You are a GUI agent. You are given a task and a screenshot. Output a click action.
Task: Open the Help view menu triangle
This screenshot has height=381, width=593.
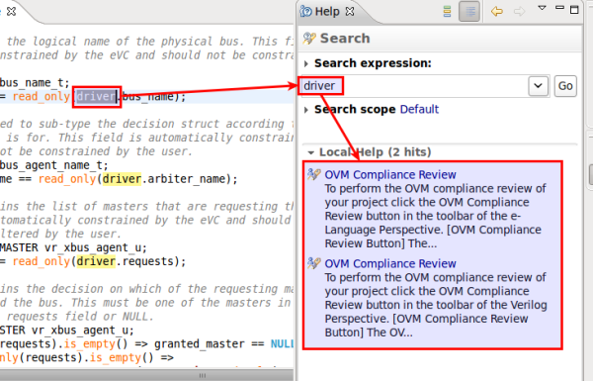[x=542, y=8]
